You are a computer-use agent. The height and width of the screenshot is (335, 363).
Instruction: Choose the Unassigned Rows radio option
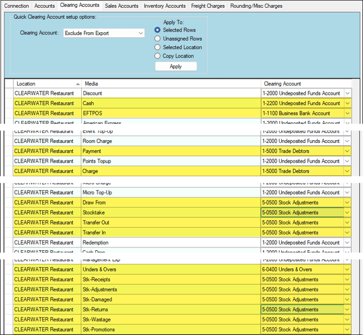[179, 38]
